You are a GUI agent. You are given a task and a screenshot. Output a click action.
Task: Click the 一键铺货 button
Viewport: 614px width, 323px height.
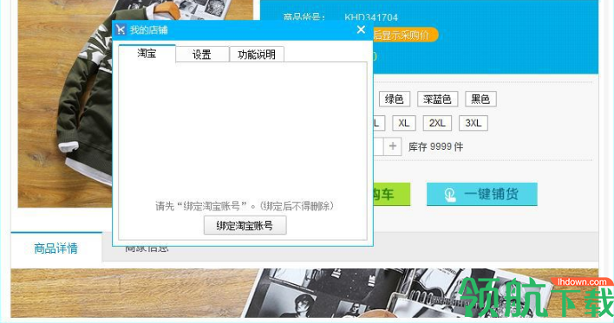coord(482,194)
